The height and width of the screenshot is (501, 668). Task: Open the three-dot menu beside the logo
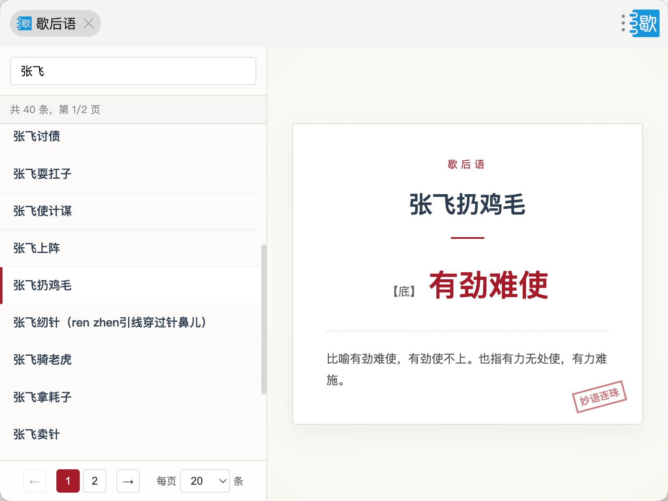[x=623, y=23]
